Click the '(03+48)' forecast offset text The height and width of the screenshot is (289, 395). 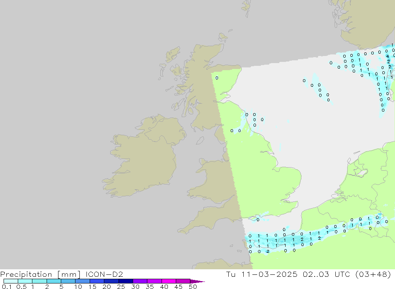point(373,274)
